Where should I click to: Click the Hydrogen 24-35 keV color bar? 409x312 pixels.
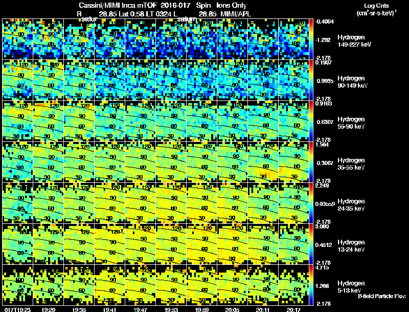pyautogui.click(x=311, y=203)
